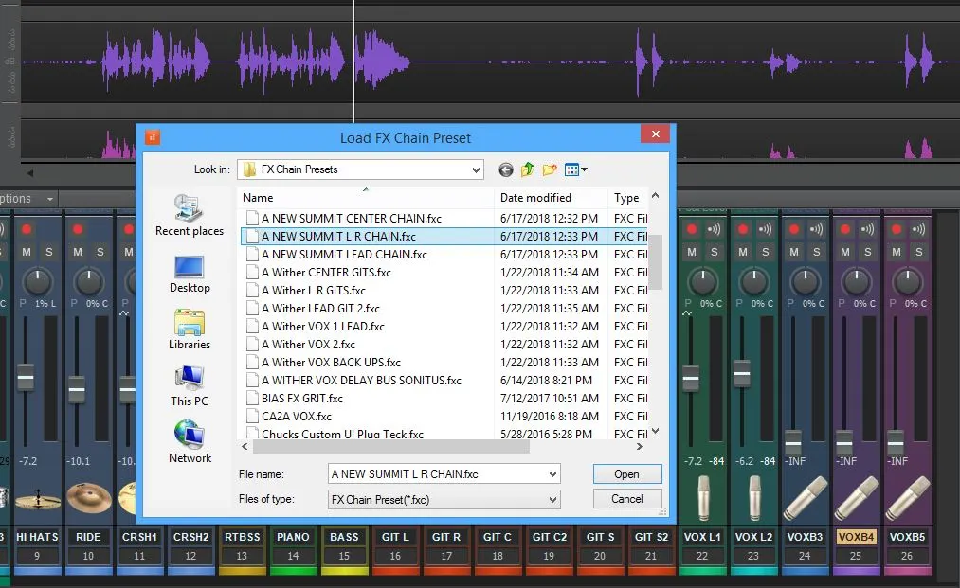
Task: Click file icon of A NEW SUMMIT CENTER CHAIN.fxc
Action: [x=252, y=218]
